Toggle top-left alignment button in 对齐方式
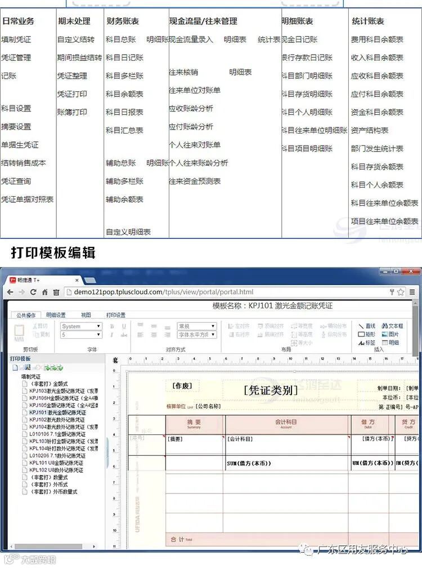The width and height of the screenshot is (422, 568). [140, 325]
